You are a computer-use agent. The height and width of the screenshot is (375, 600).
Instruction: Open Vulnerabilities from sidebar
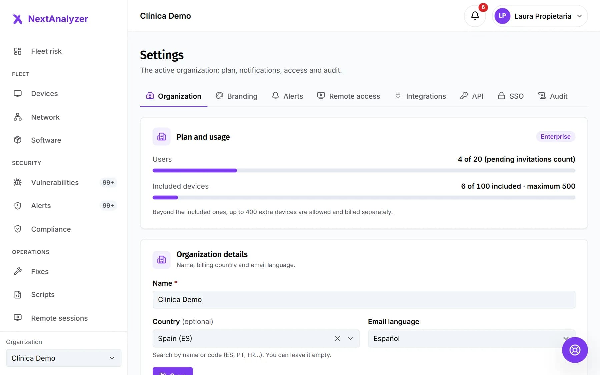pyautogui.click(x=64, y=182)
